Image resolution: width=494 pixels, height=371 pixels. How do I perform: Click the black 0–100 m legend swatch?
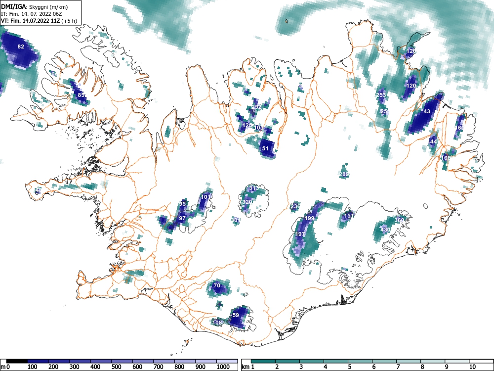pyautogui.click(x=17, y=361)
